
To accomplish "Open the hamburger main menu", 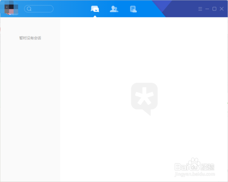I will click(x=200, y=9).
